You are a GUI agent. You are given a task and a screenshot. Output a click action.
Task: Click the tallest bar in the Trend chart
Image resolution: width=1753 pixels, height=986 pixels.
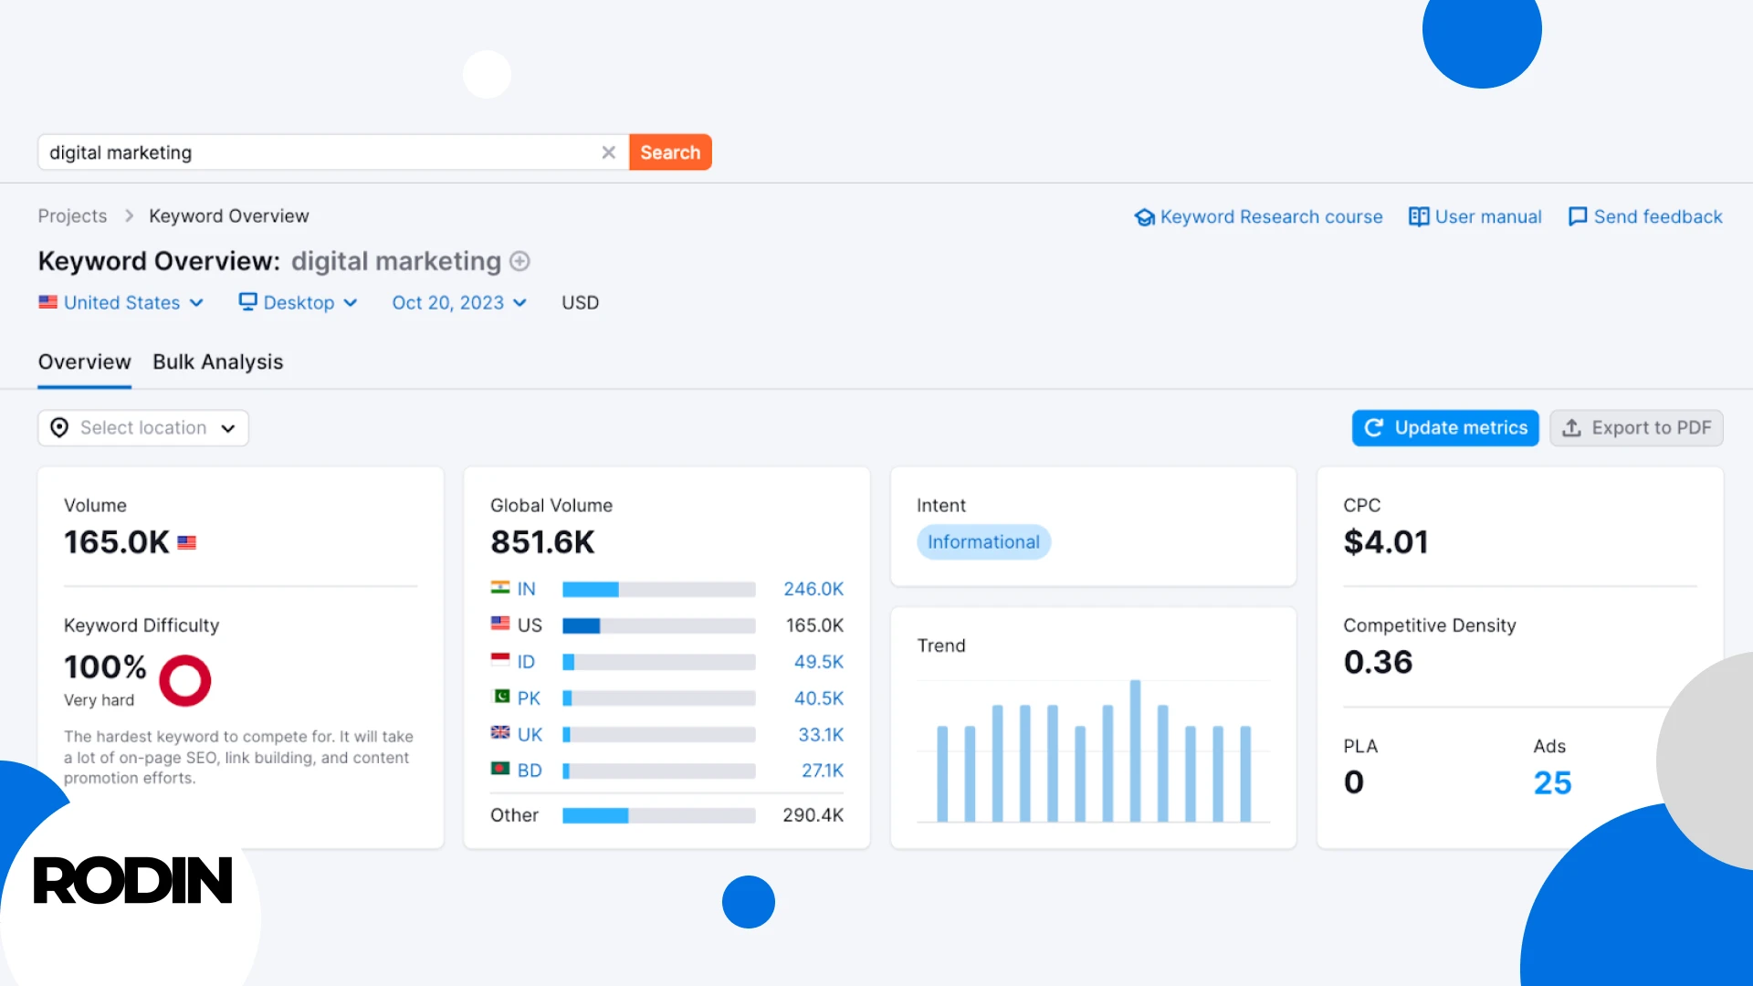coord(1135,750)
